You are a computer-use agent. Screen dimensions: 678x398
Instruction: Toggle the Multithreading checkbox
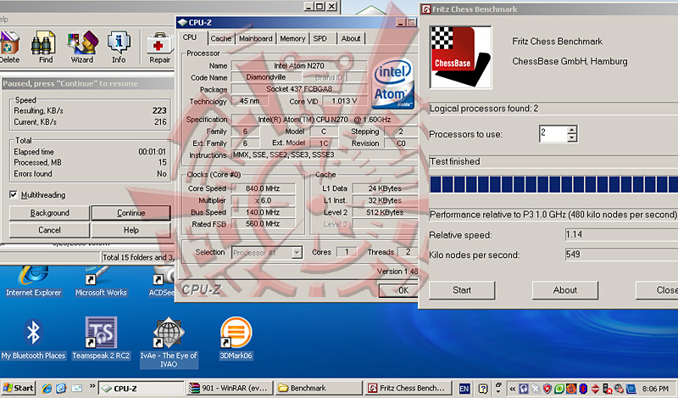(x=14, y=194)
